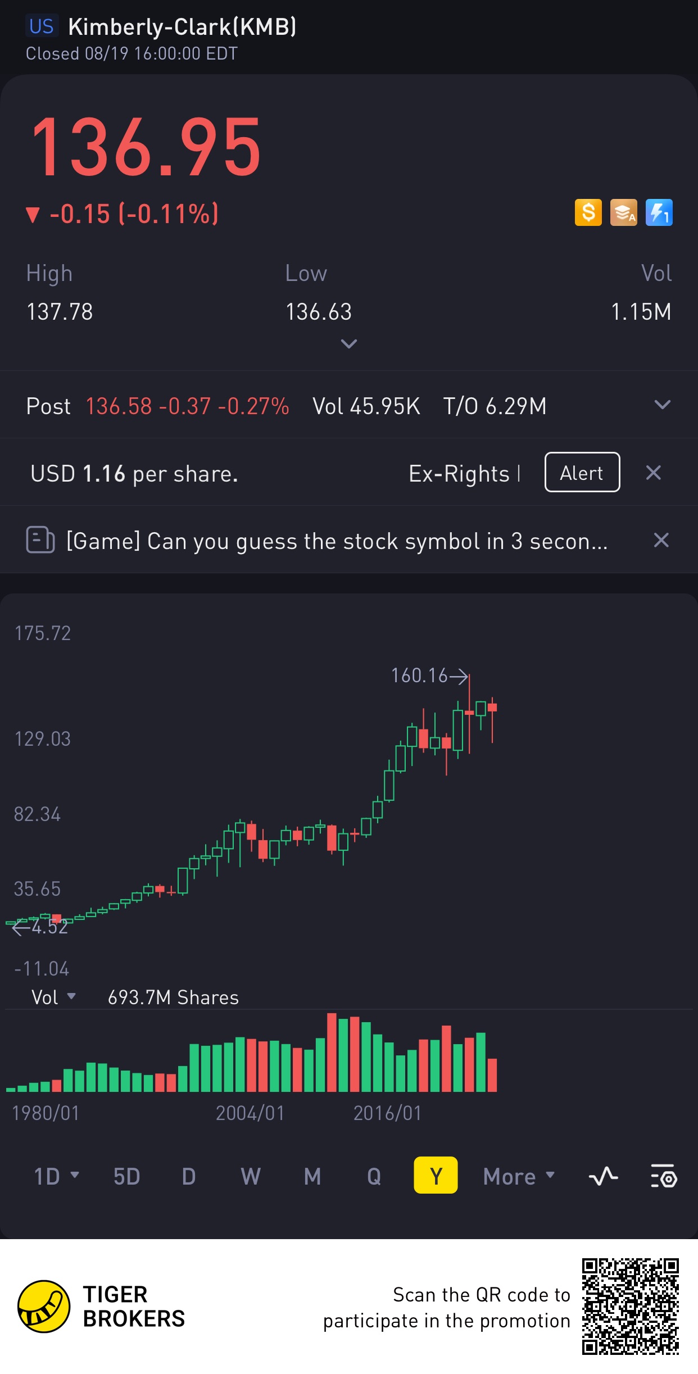Tap the orange dollar sign badge icon
Screen dimensions: 698x1374
(x=588, y=213)
